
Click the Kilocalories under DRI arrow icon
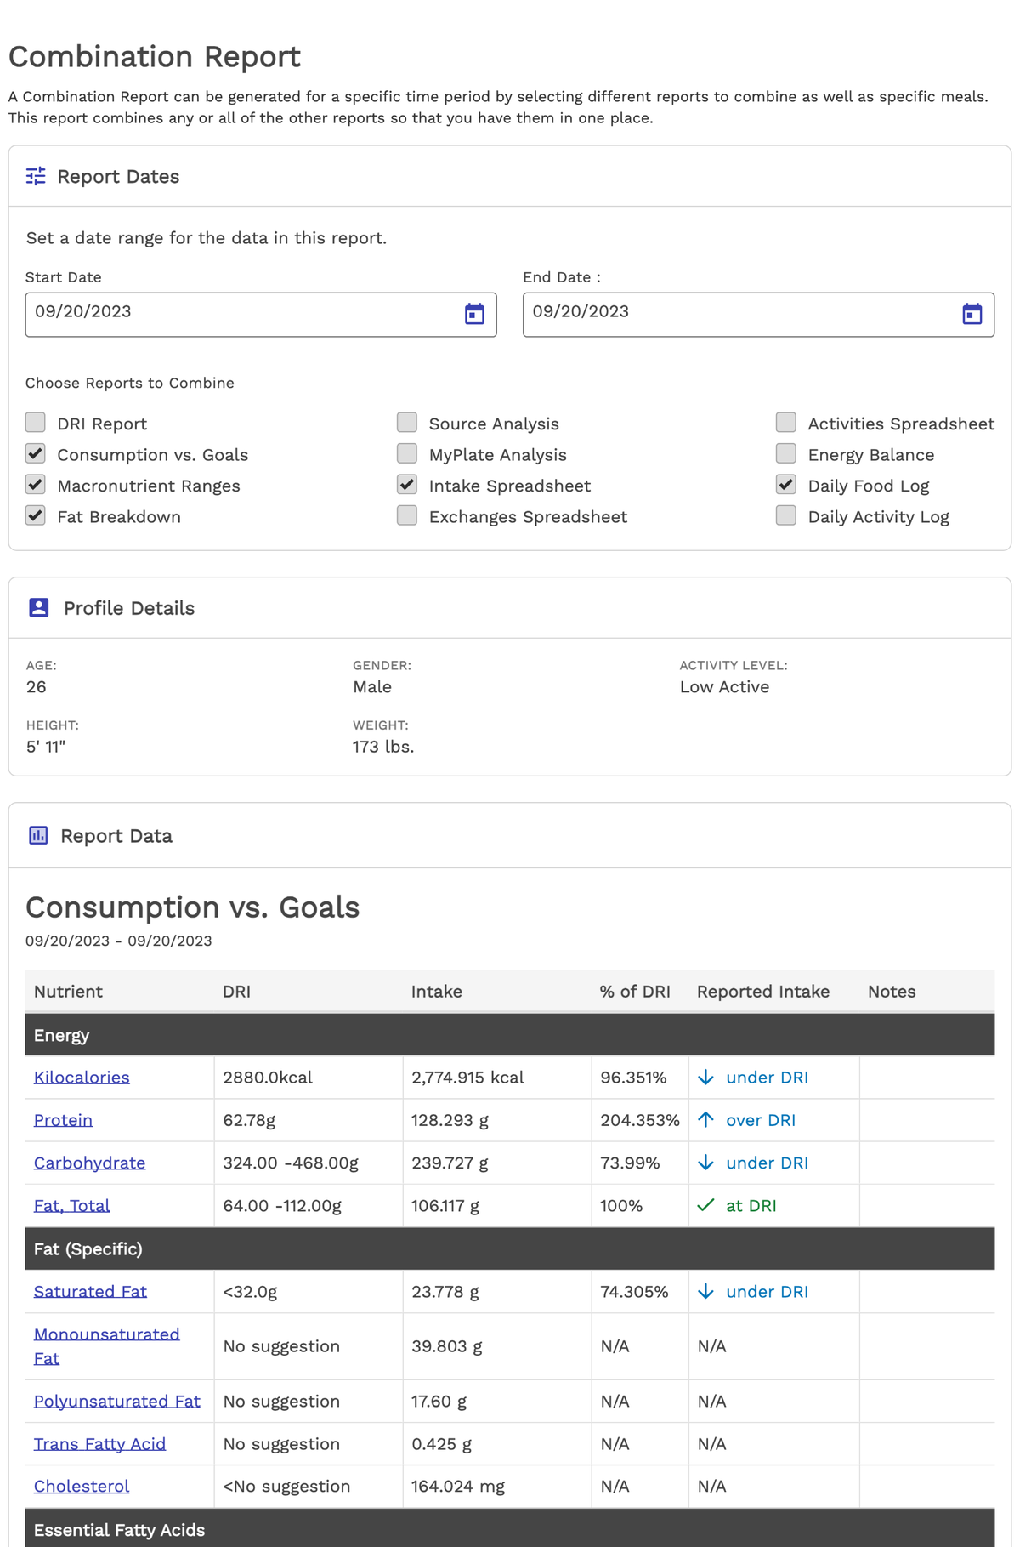click(705, 1077)
